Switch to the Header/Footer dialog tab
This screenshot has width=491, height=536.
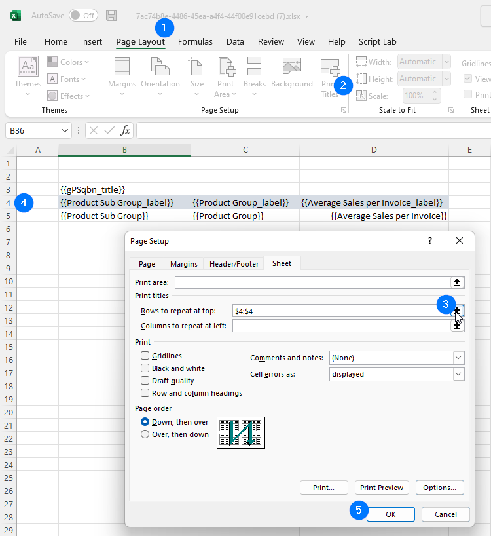coord(234,264)
